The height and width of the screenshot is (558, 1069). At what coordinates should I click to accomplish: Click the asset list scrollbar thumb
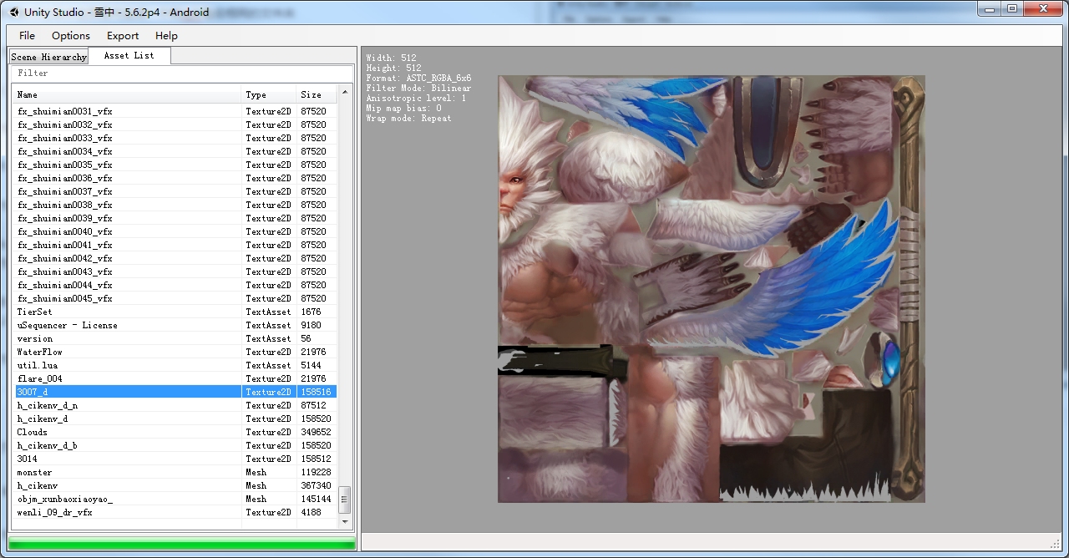coord(345,500)
